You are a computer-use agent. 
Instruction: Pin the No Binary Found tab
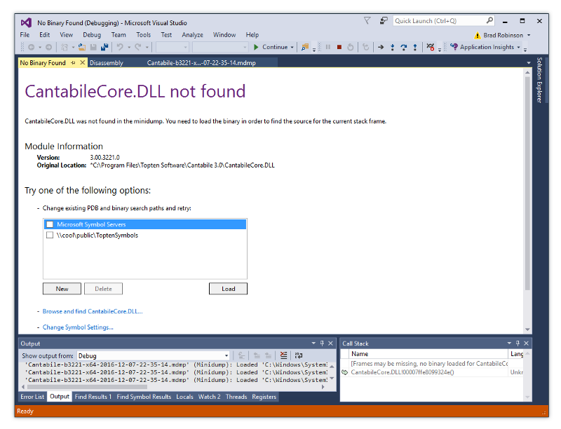[x=73, y=62]
